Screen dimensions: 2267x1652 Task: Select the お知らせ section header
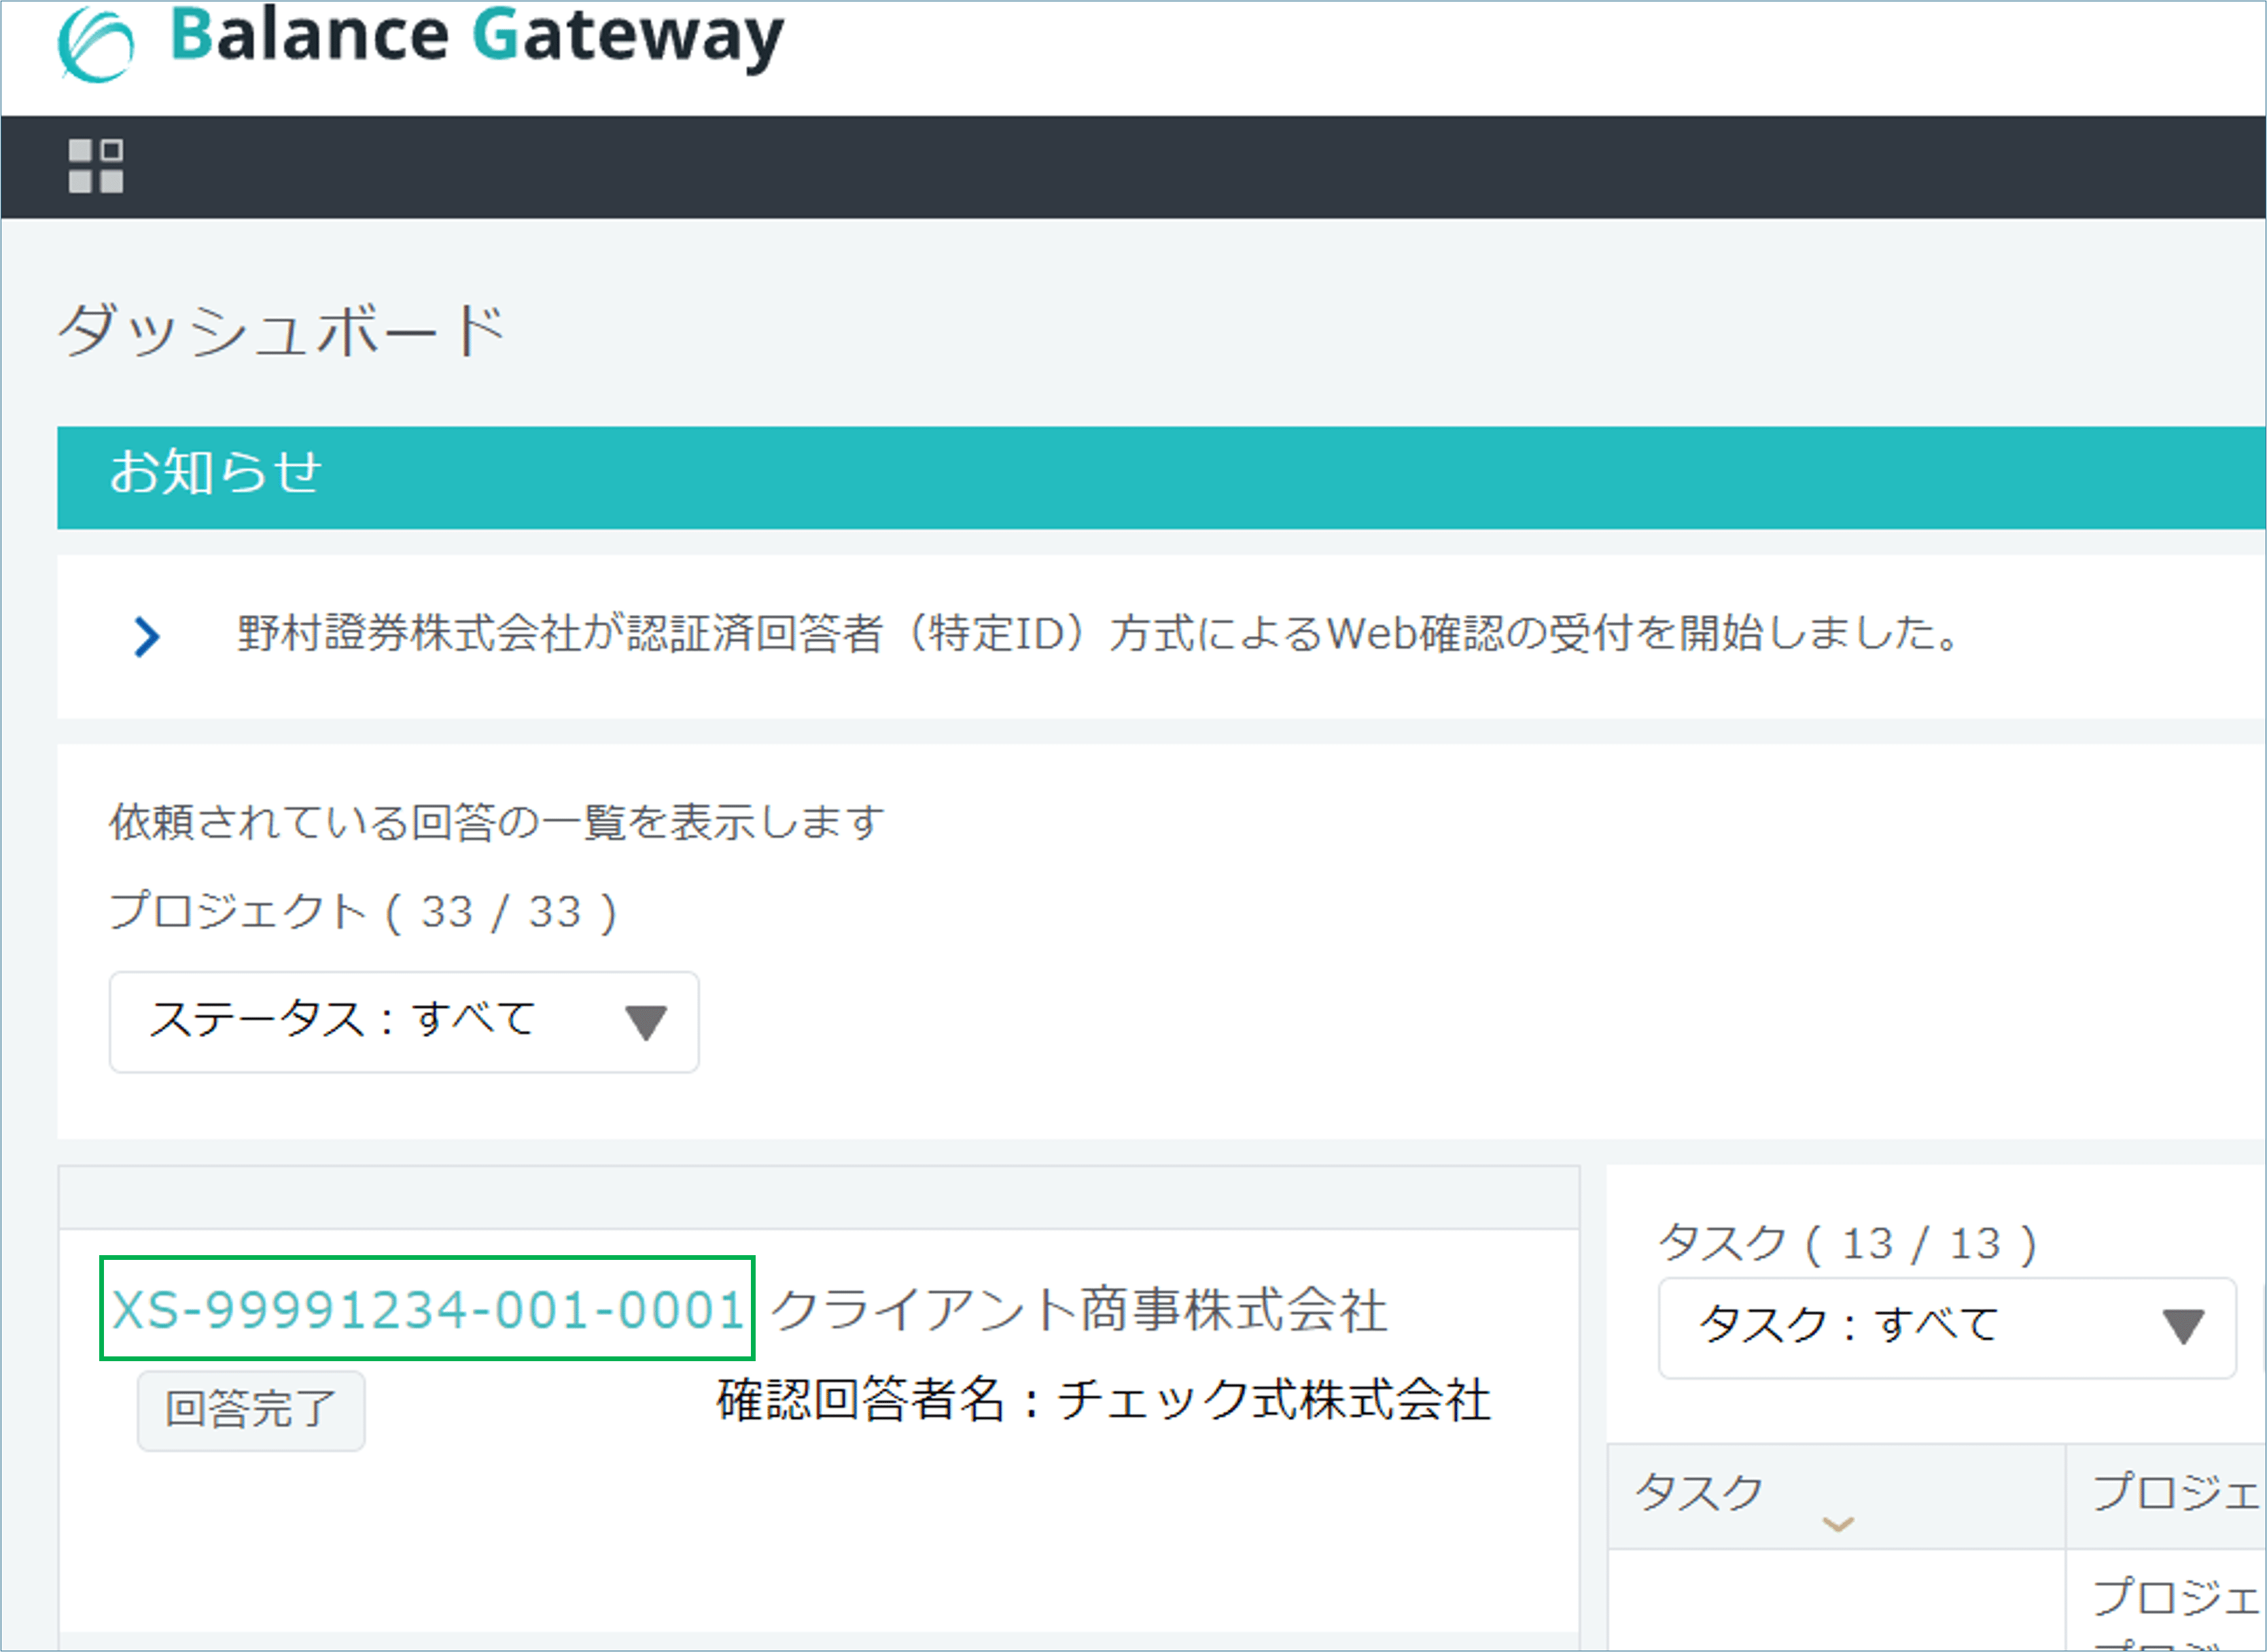(x=216, y=472)
